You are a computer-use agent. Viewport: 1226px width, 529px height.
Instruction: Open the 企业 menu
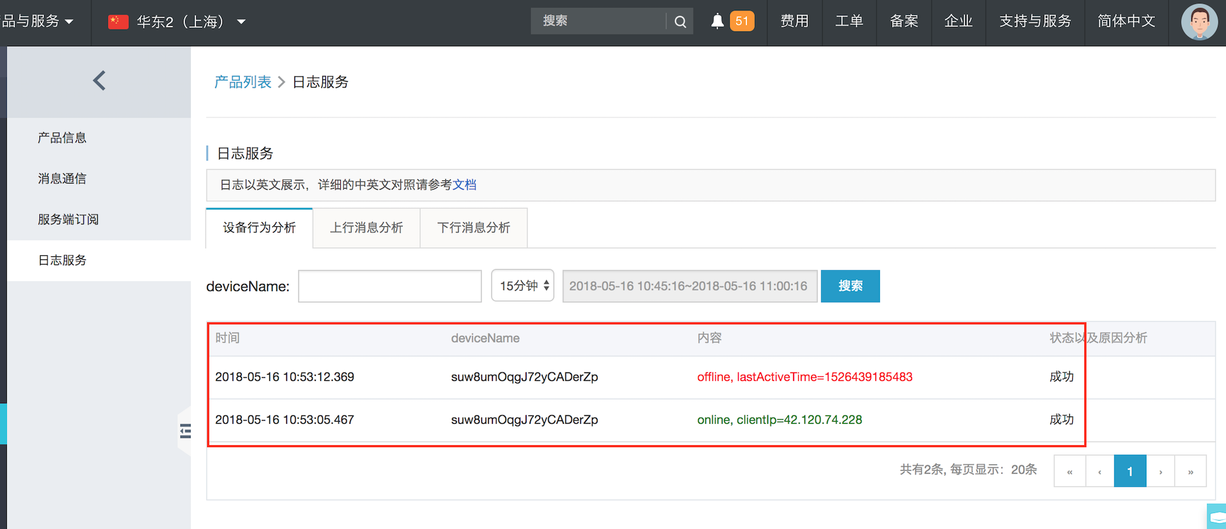958,21
